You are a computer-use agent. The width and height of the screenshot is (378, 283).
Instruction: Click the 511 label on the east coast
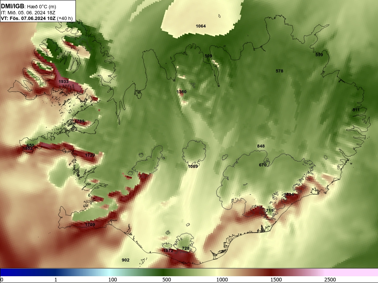coord(356,110)
